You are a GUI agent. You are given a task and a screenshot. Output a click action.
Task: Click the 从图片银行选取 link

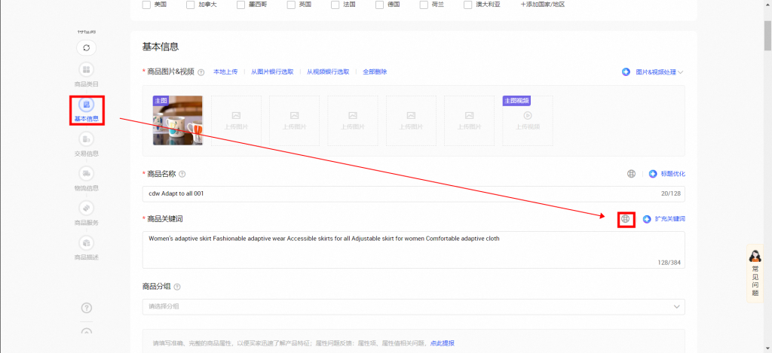click(x=272, y=72)
